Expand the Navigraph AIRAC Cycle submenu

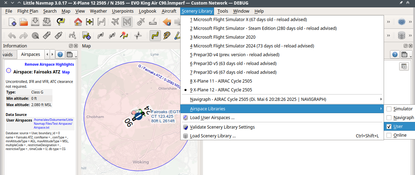tap(282, 99)
